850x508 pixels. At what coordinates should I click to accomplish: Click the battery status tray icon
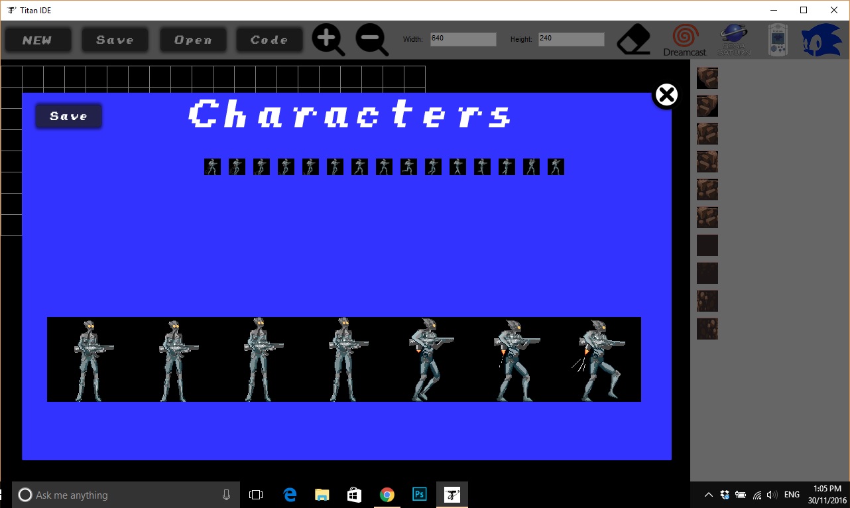click(x=741, y=495)
